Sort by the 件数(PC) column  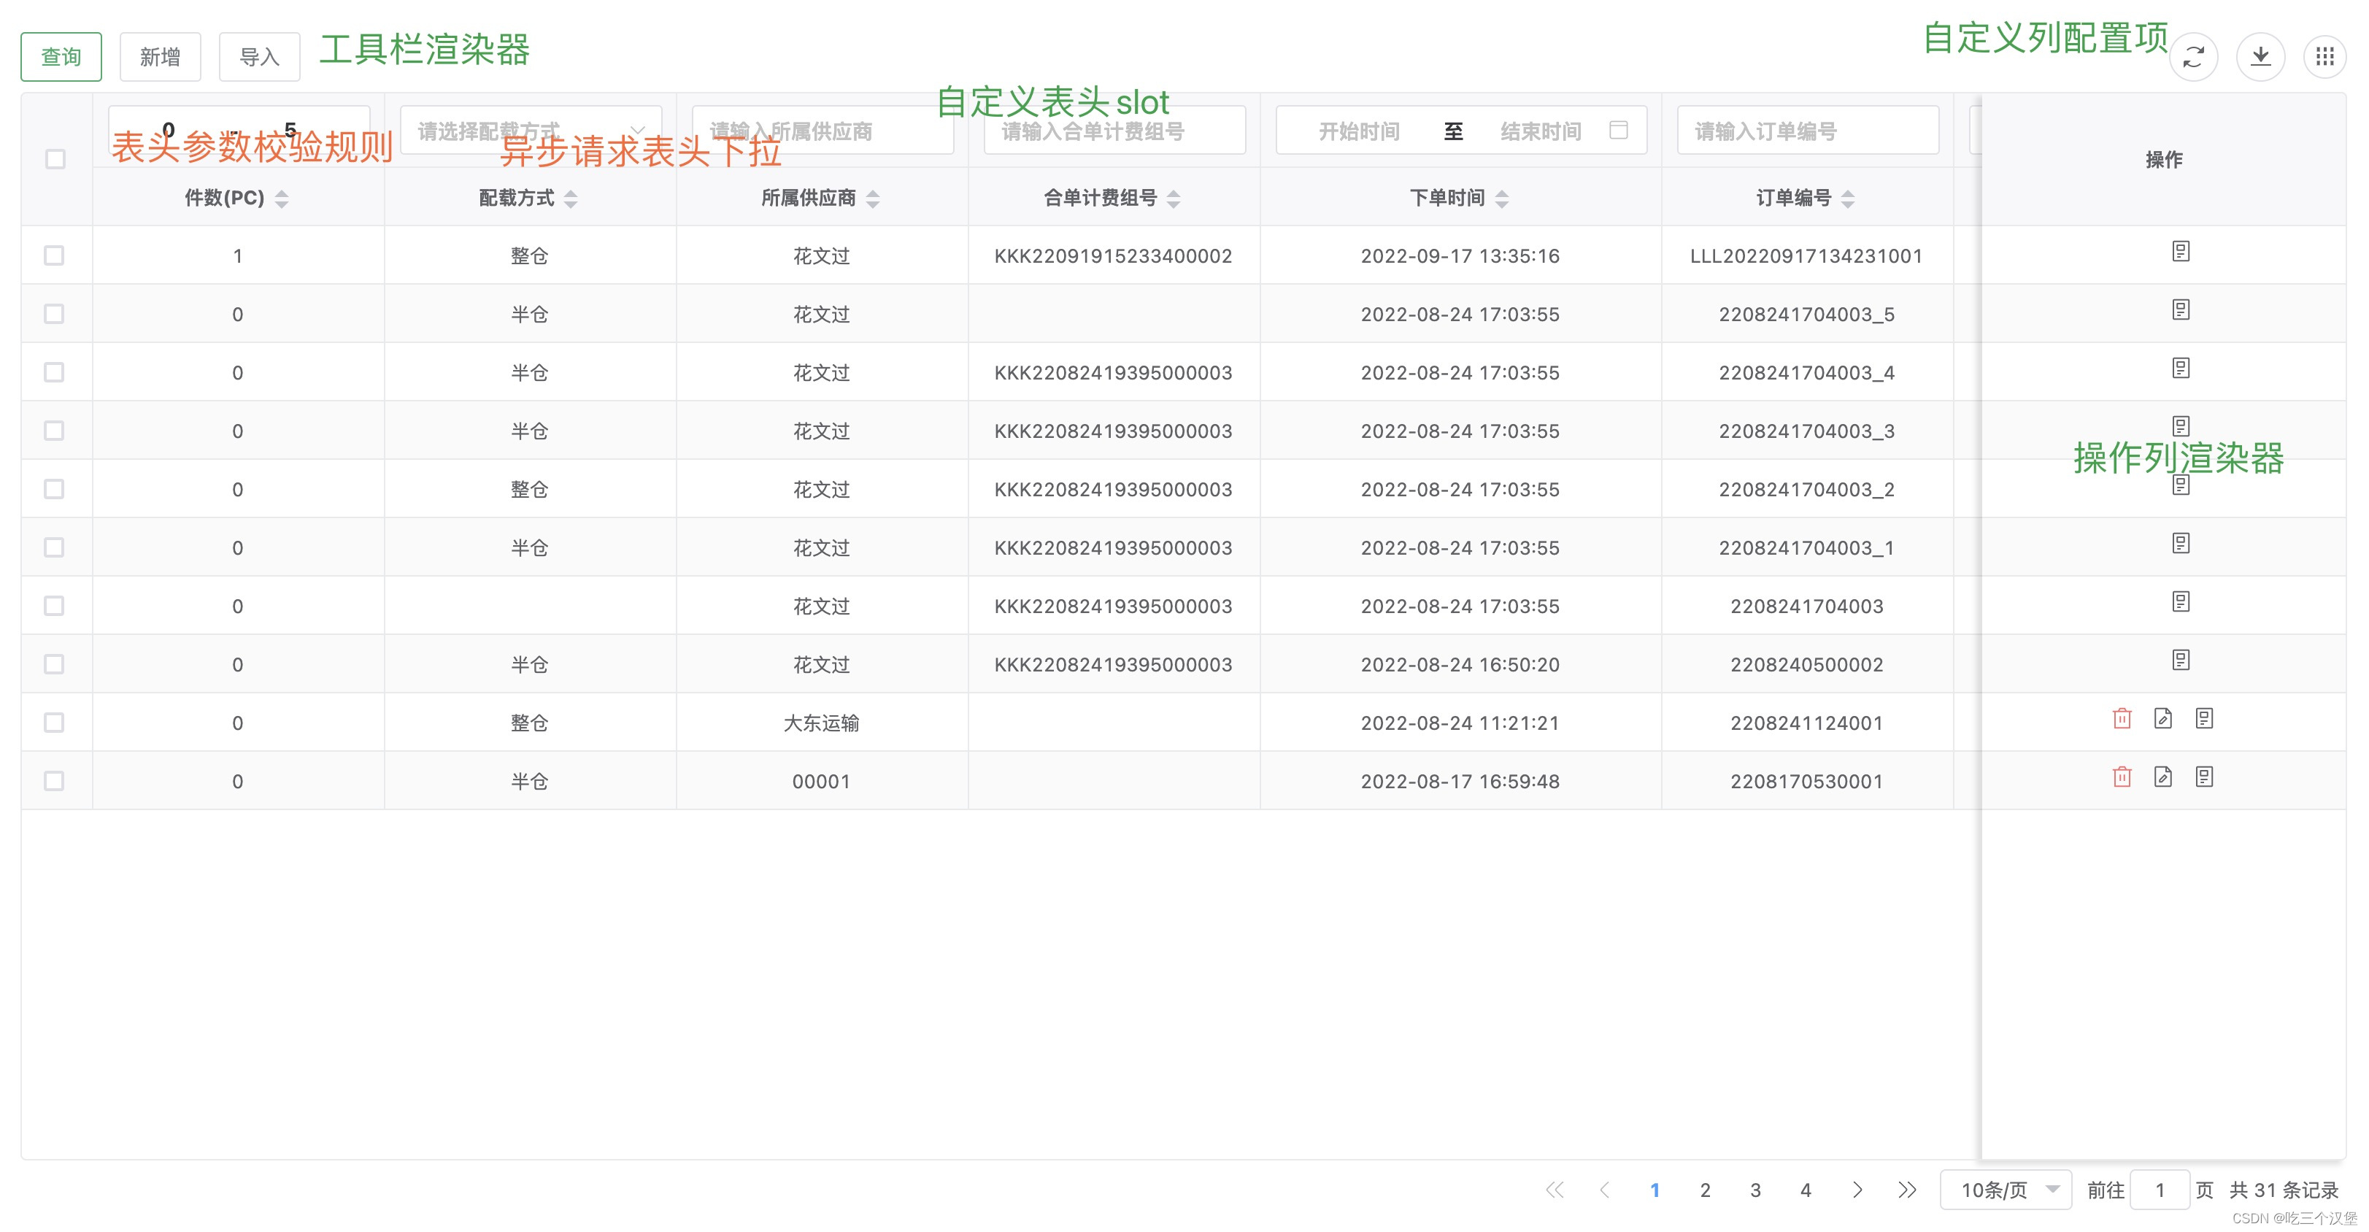tap(282, 199)
